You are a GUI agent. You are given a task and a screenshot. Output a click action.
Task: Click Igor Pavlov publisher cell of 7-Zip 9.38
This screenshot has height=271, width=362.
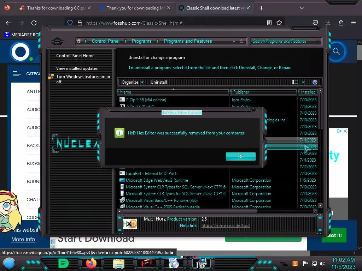(x=241, y=100)
